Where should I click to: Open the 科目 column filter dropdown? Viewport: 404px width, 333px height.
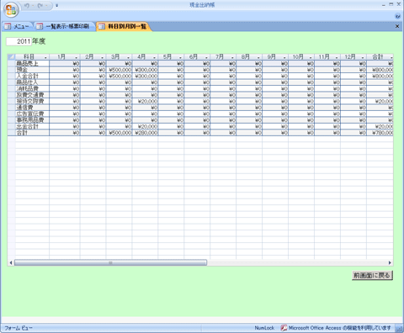[x=45, y=57]
